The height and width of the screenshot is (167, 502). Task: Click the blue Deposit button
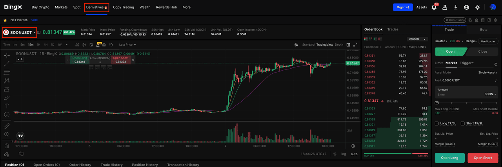tap(403, 7)
